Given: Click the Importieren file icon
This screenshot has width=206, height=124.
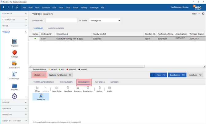Looking at the screenshot, I should pos(88,88).
